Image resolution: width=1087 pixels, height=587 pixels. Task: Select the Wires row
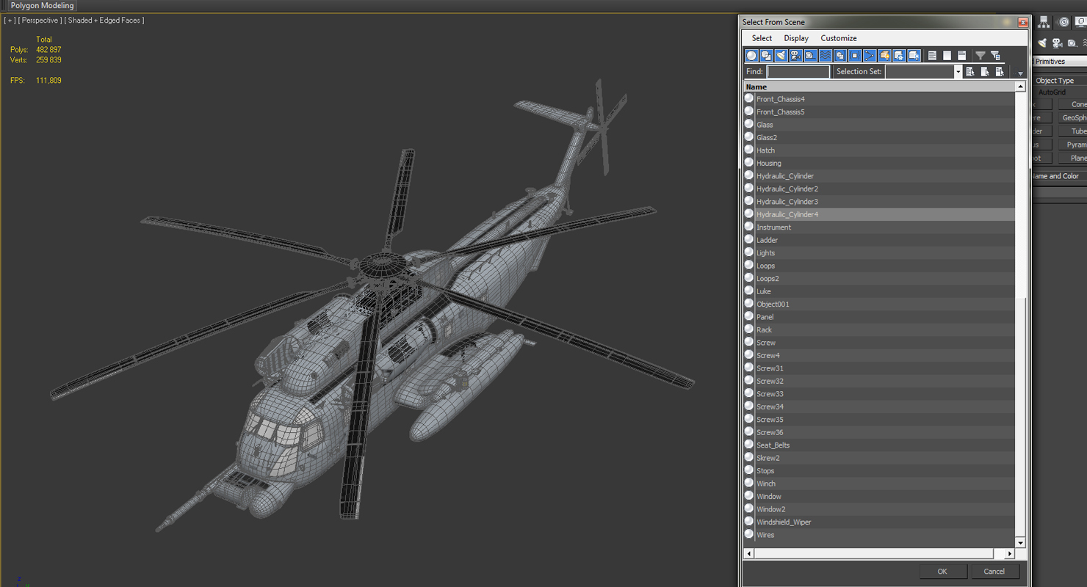879,535
